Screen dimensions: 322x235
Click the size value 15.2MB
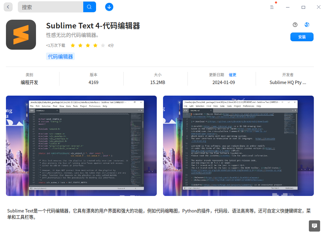[x=157, y=82]
